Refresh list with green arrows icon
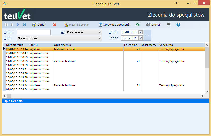The image size is (211, 136). click(x=138, y=25)
